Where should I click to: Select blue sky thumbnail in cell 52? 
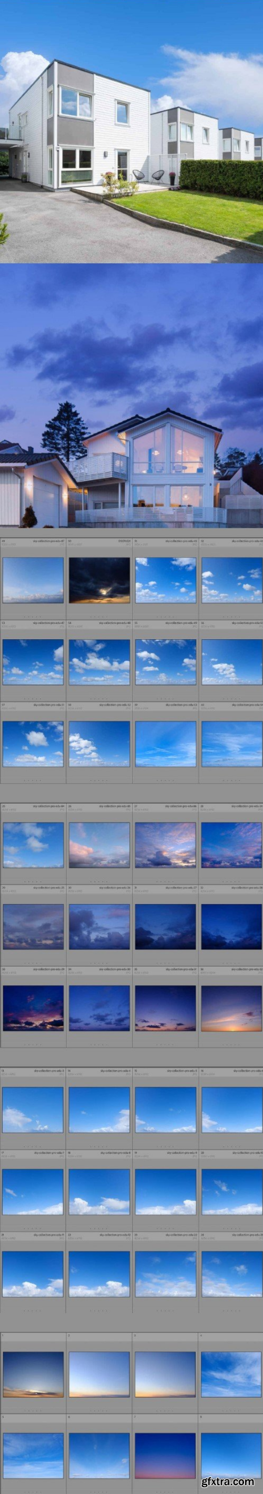(x=232, y=580)
